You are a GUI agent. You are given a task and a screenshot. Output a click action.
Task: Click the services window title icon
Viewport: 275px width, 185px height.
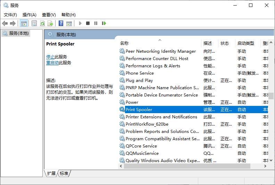point(6,5)
